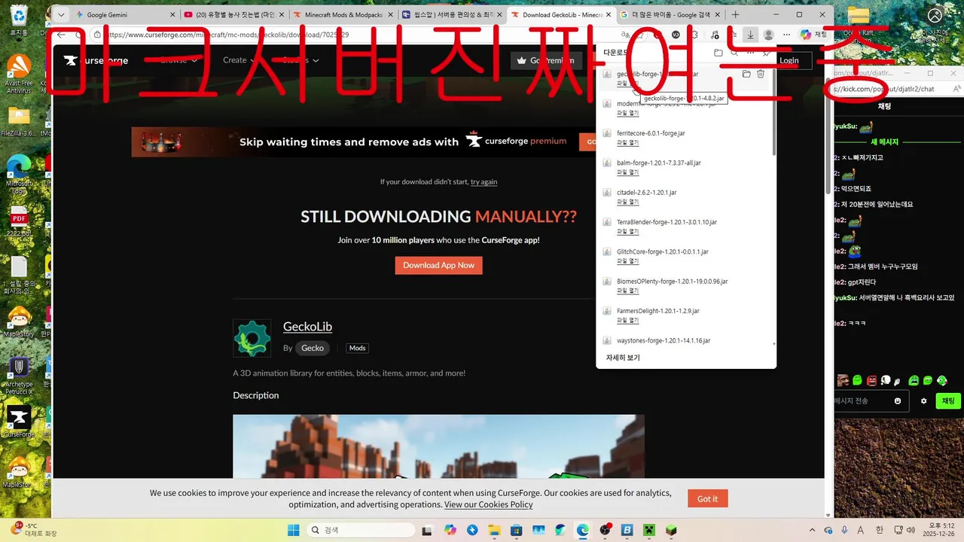Viewport: 964px width, 542px height.
Task: Show geckolib jar in folder
Action: [746, 74]
